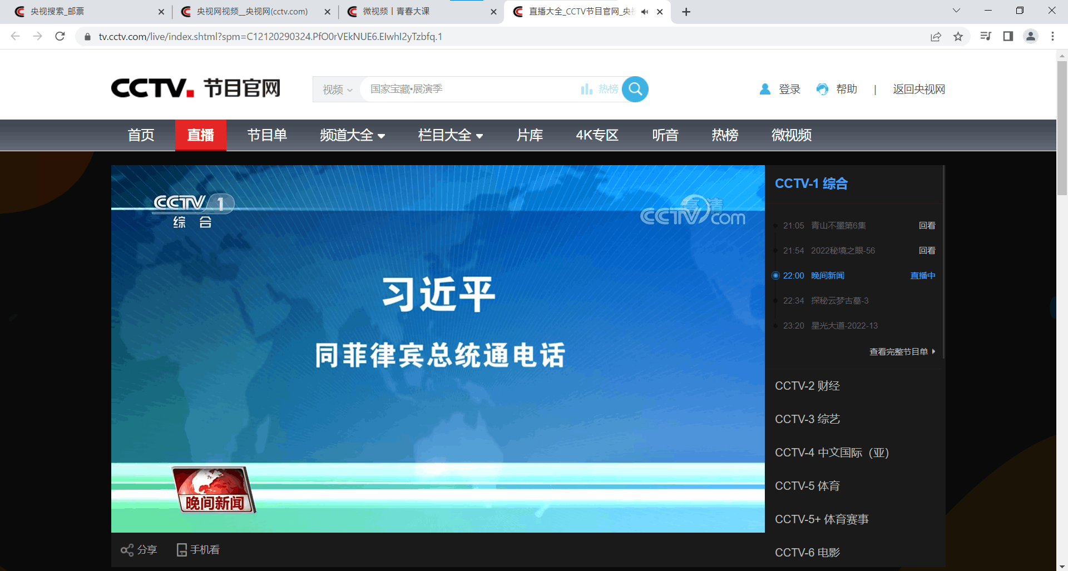This screenshot has height=571, width=1068.
Task: Click the 手机看 phone icon
Action: tap(181, 550)
